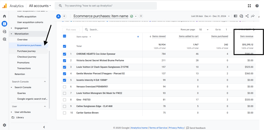The height and width of the screenshot is (130, 264).
Task: Open the Google apps grid icon
Action: 249,6
